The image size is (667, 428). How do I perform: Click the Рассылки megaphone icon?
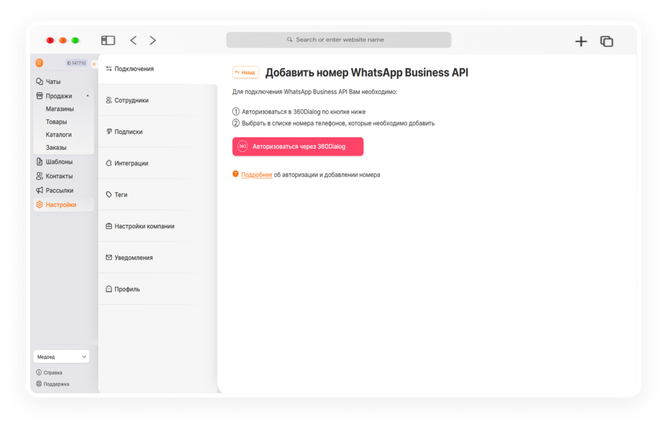pos(39,190)
